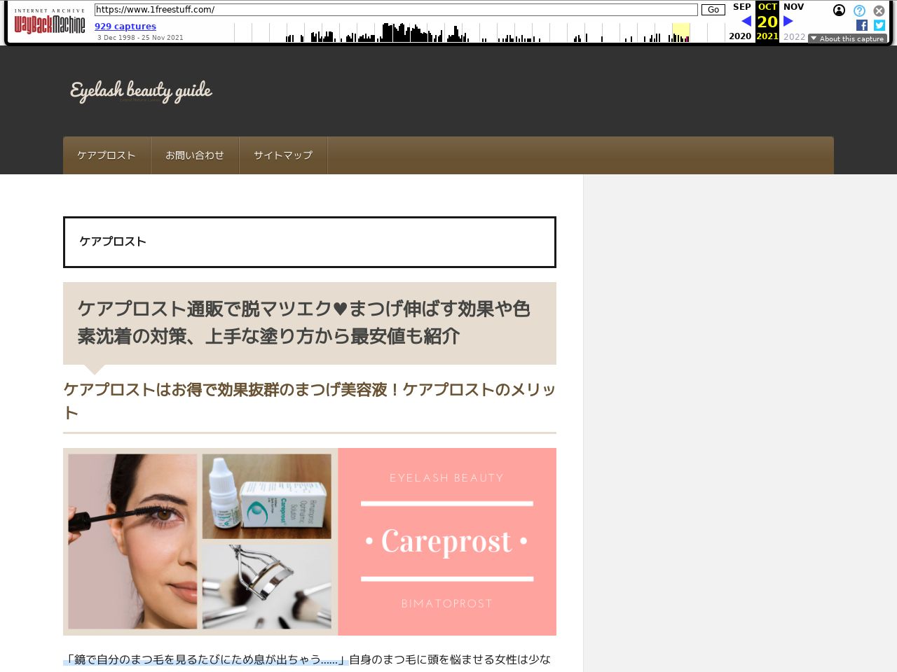Image resolution: width=897 pixels, height=672 pixels.
Task: Close the Wayback toolbar
Action: pyautogui.click(x=879, y=10)
